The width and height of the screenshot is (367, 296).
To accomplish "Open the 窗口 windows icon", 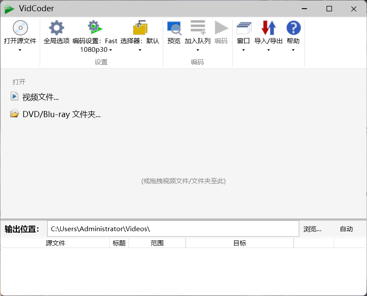I will point(243,27).
